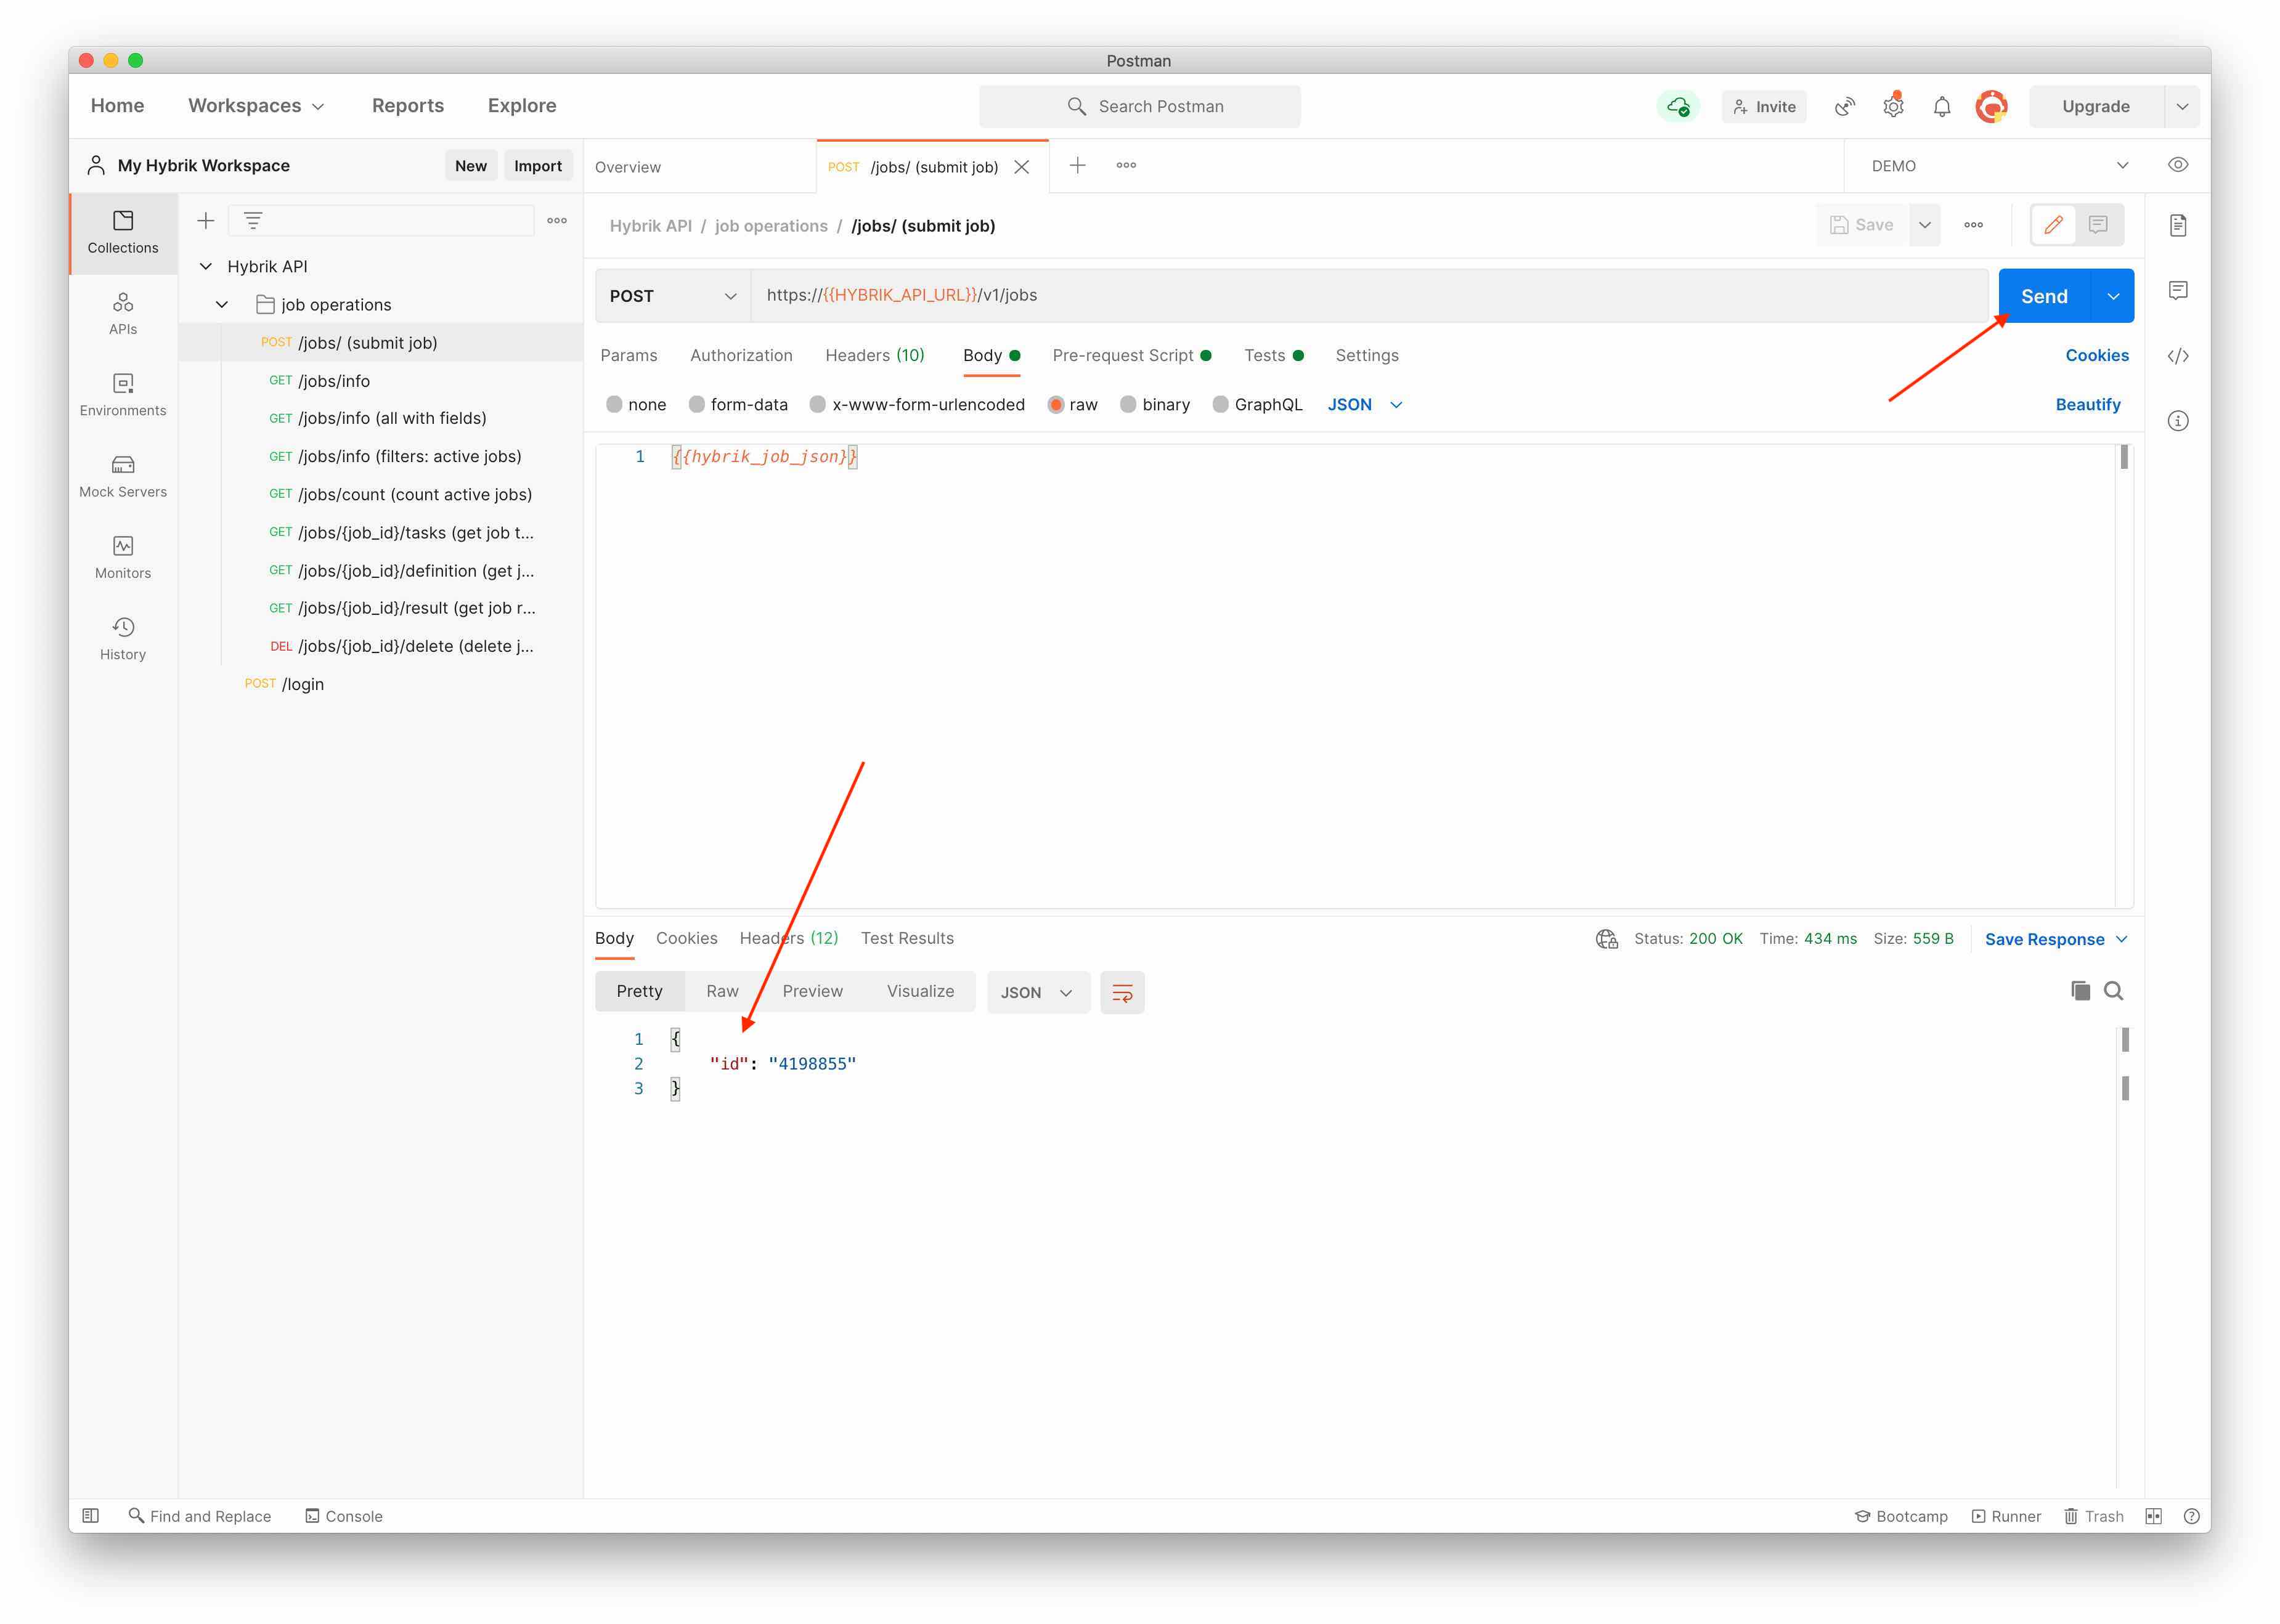
Task: Collapse the job operations folder
Action: (222, 305)
